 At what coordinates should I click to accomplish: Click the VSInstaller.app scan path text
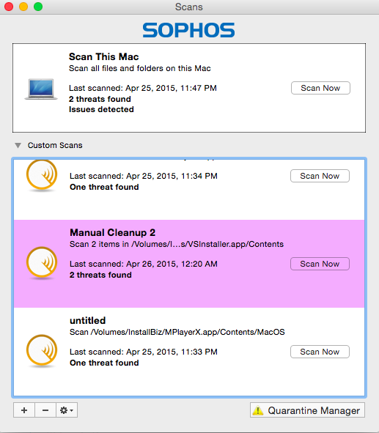point(177,244)
